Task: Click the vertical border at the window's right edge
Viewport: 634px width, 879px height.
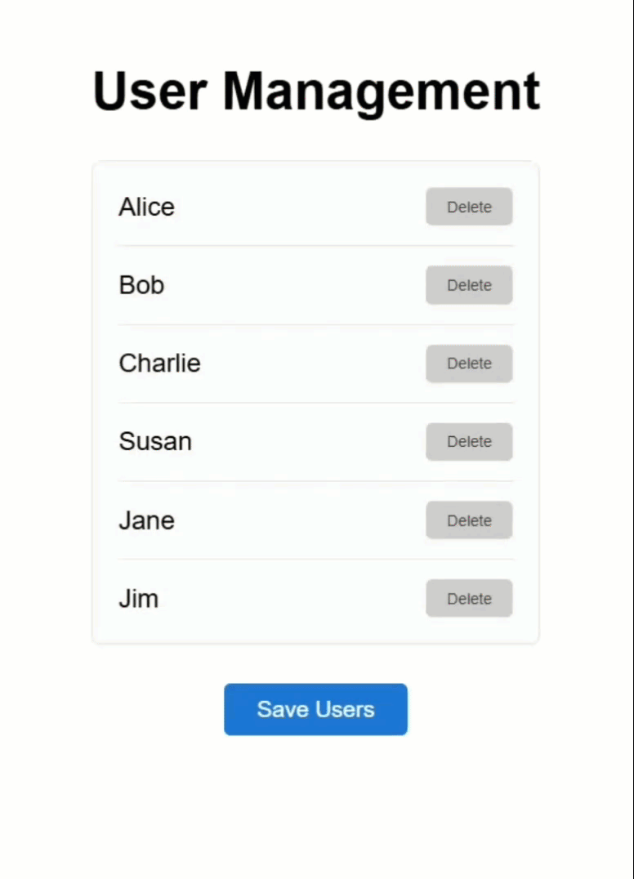Action: pyautogui.click(x=633, y=439)
